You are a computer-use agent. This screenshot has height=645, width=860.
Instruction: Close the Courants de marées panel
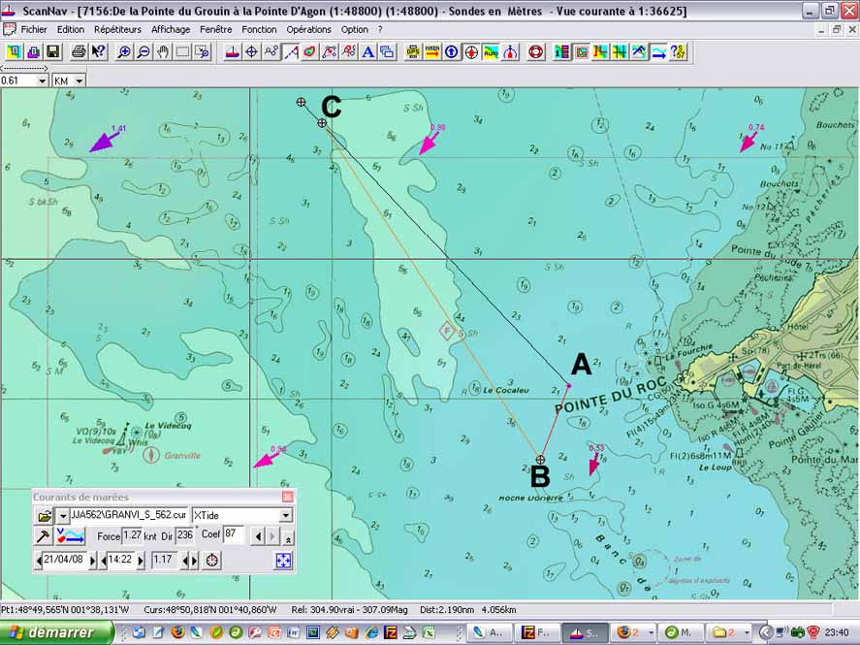[x=287, y=497]
